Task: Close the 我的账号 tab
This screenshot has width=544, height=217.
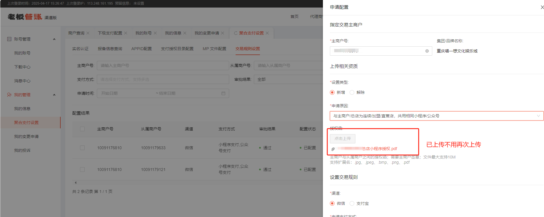Action: [x=155, y=33]
